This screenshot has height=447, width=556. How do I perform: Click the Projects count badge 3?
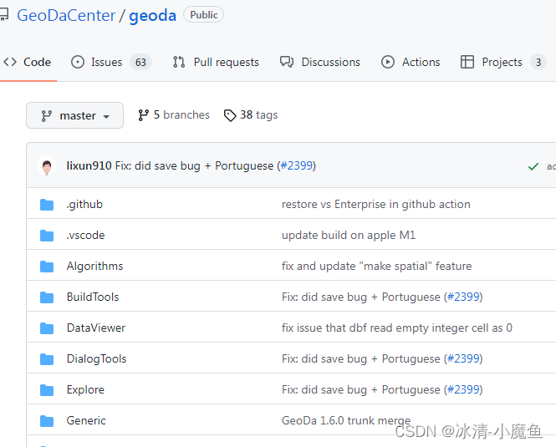click(538, 62)
